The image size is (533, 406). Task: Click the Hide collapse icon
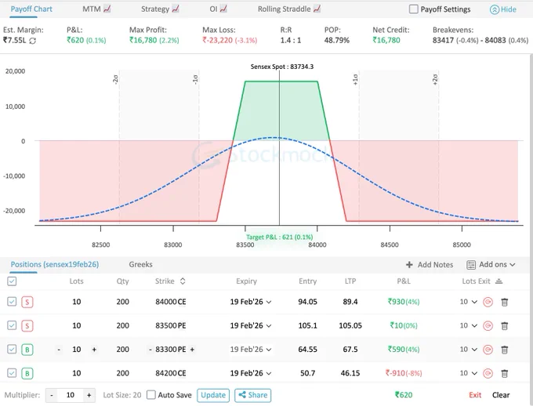click(494, 9)
